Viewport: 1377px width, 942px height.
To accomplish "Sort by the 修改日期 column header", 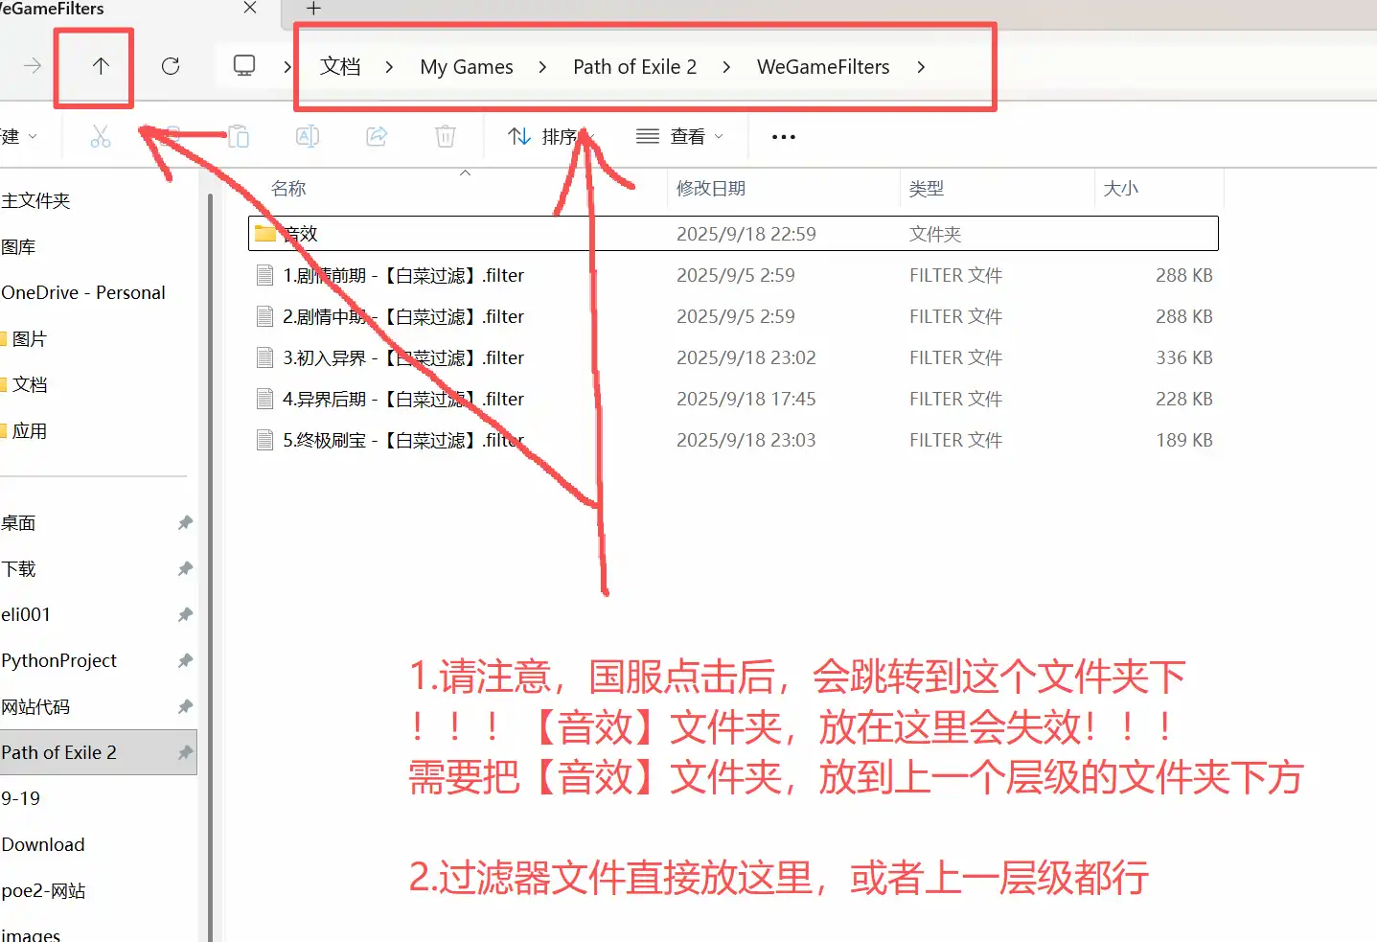I will pos(710,189).
